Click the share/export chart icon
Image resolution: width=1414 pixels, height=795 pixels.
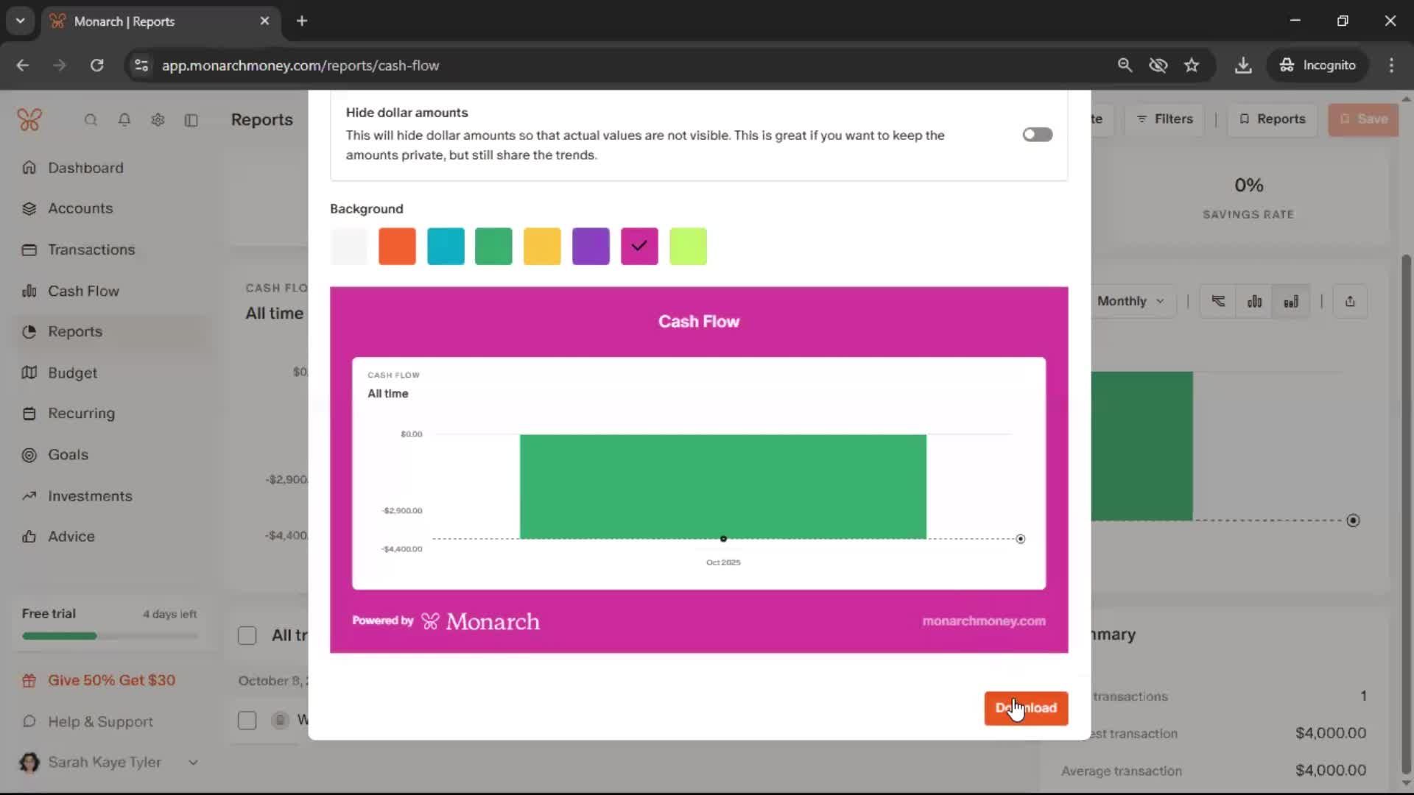tap(1350, 301)
